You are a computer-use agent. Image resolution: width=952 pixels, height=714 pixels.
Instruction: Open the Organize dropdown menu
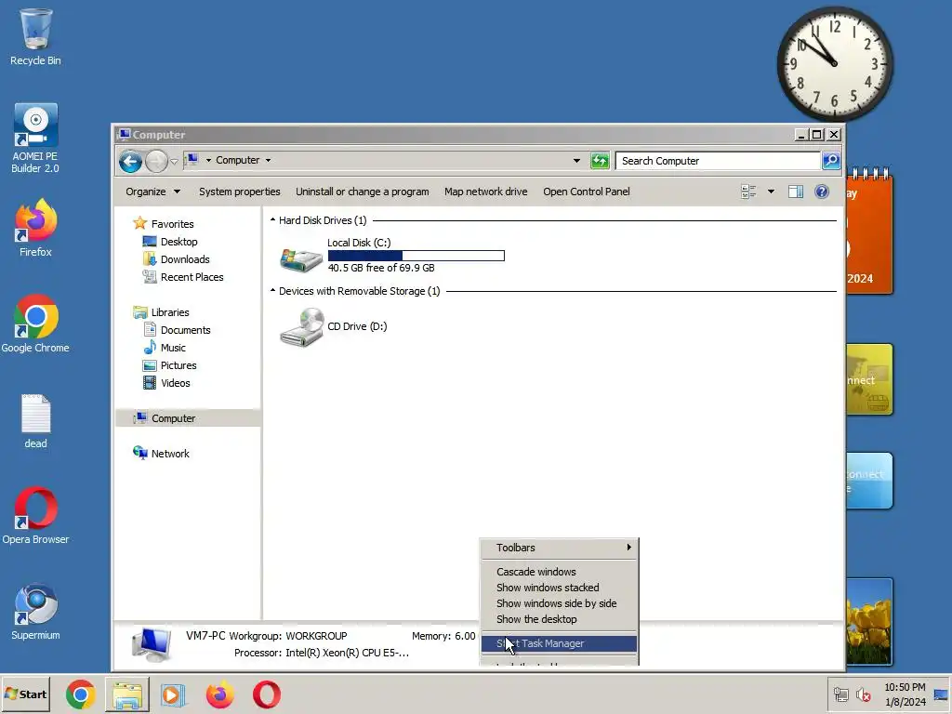click(153, 192)
